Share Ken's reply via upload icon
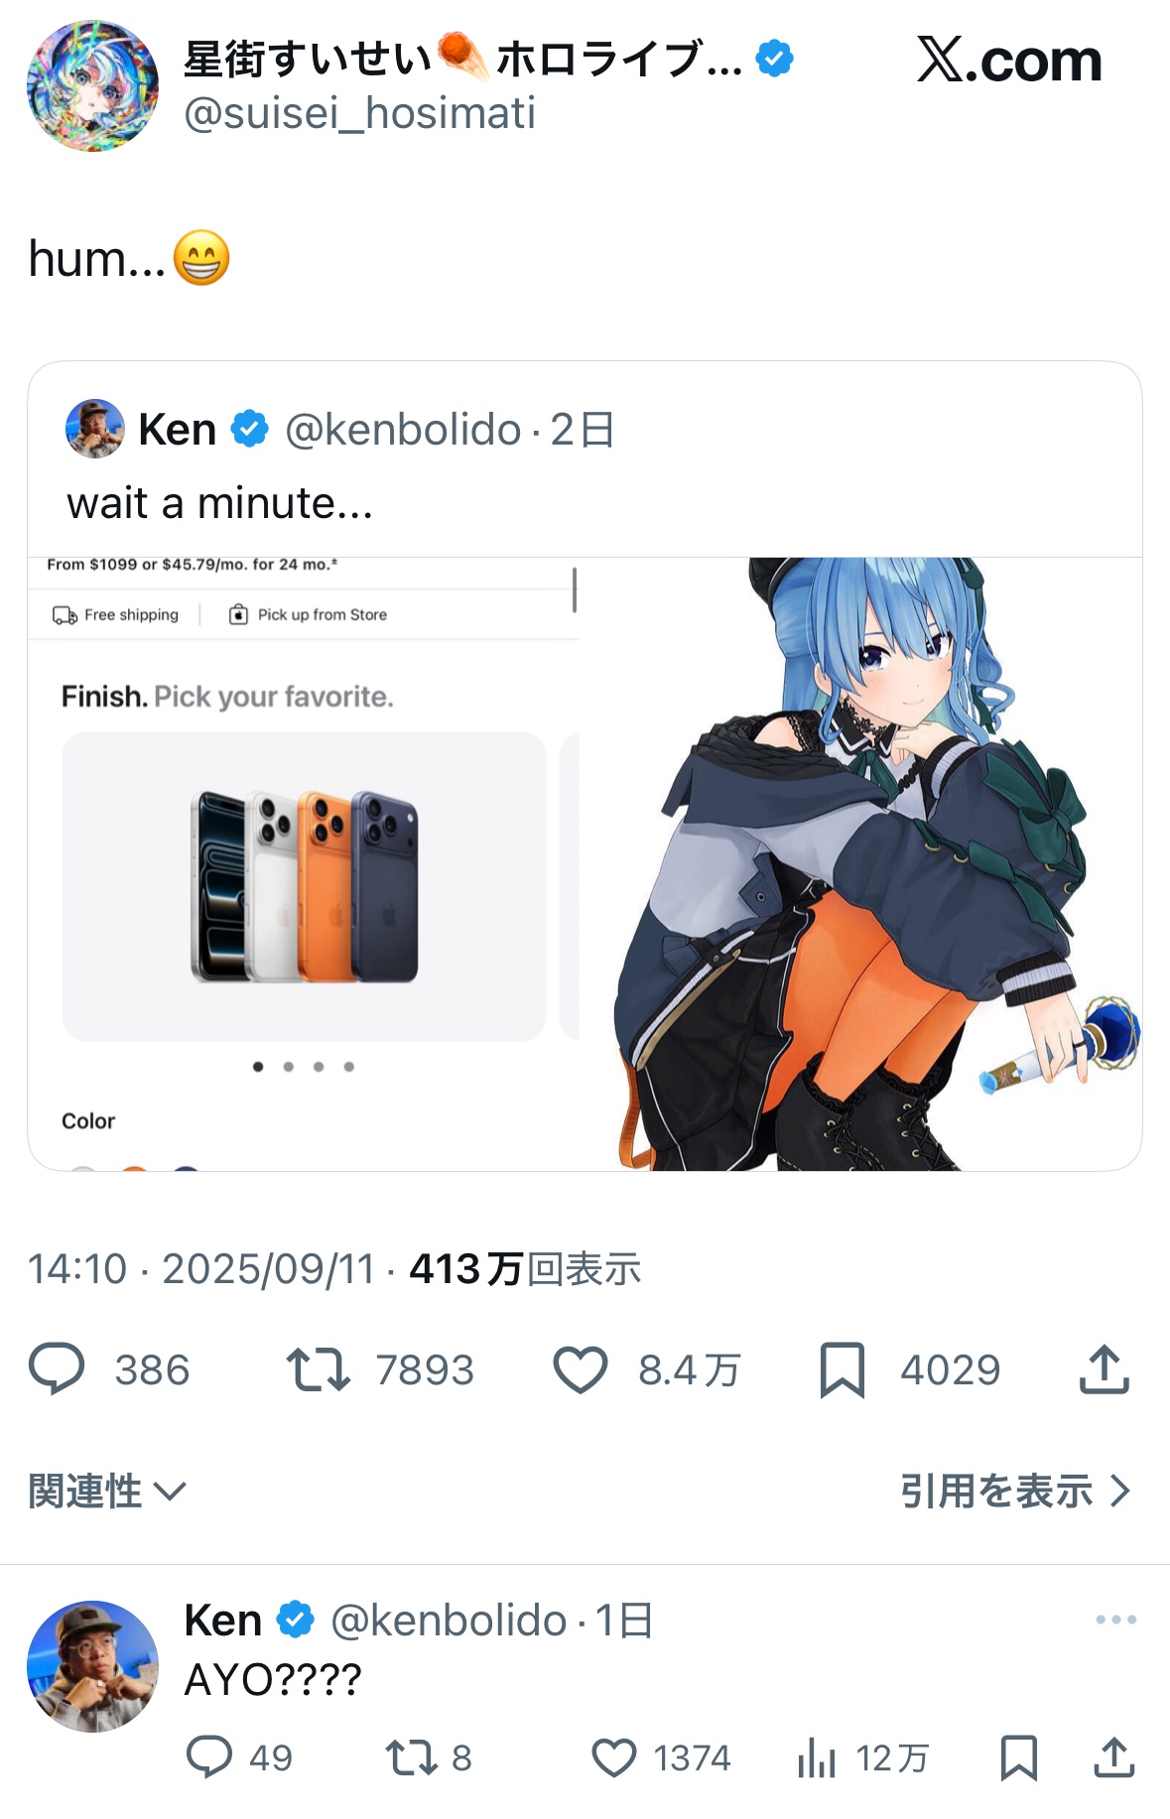The height and width of the screenshot is (1819, 1170). pyautogui.click(x=1114, y=1757)
